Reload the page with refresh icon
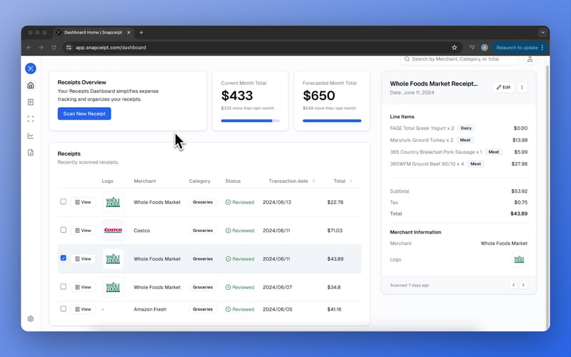 point(54,47)
